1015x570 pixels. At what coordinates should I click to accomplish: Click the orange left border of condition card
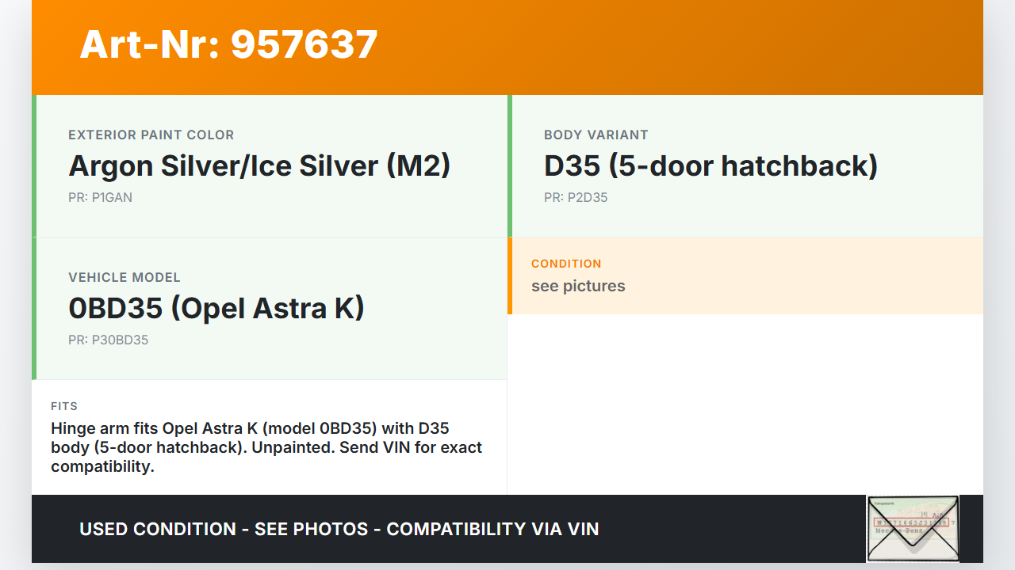coord(510,275)
